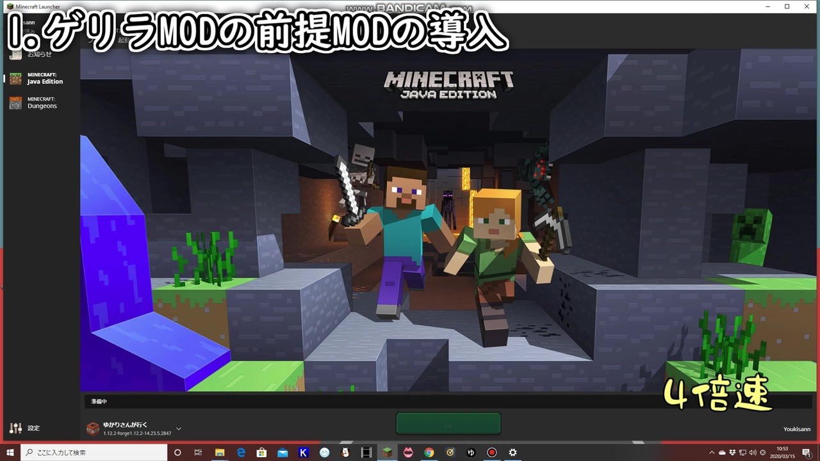
Task: Open the yellow checkmark circle taskbar app
Action: click(450, 452)
